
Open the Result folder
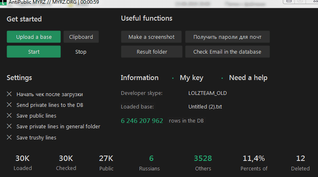pos(152,52)
